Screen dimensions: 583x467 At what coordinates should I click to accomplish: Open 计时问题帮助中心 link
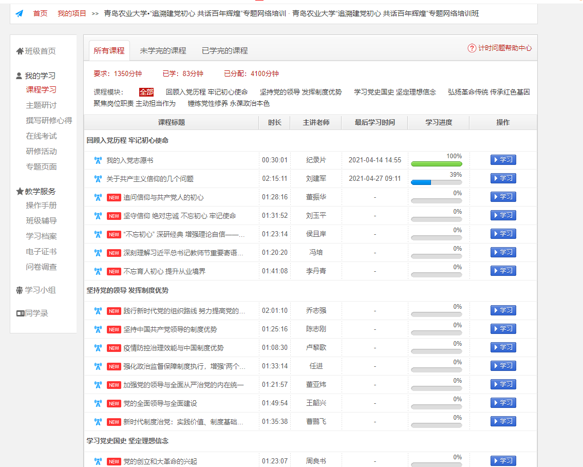505,48
